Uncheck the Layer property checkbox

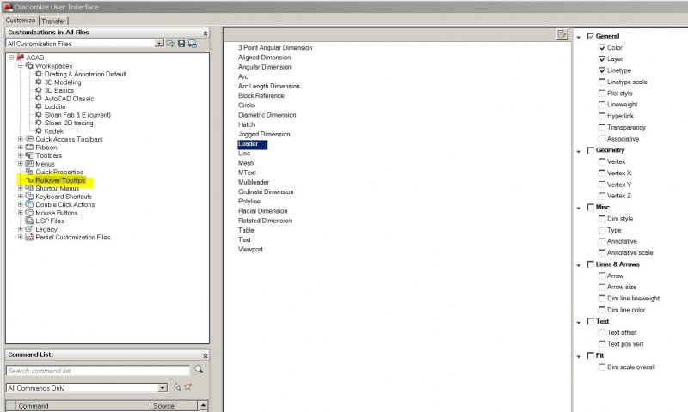pos(602,59)
